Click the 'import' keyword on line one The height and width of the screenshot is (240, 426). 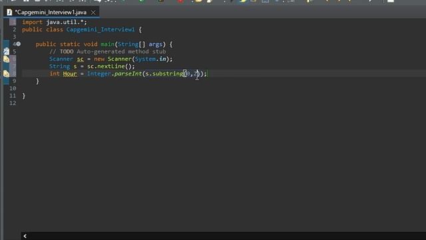click(32, 22)
